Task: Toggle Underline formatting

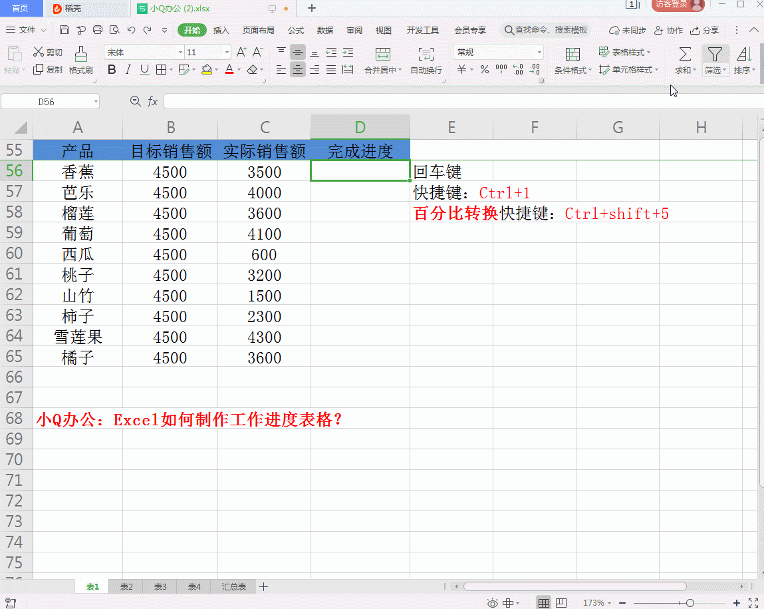Action: pyautogui.click(x=144, y=69)
